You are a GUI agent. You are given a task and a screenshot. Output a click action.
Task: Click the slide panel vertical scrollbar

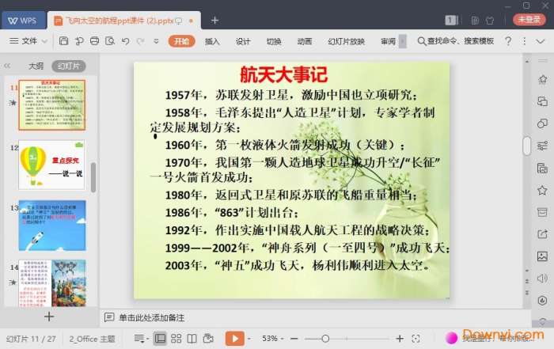(x=93, y=177)
